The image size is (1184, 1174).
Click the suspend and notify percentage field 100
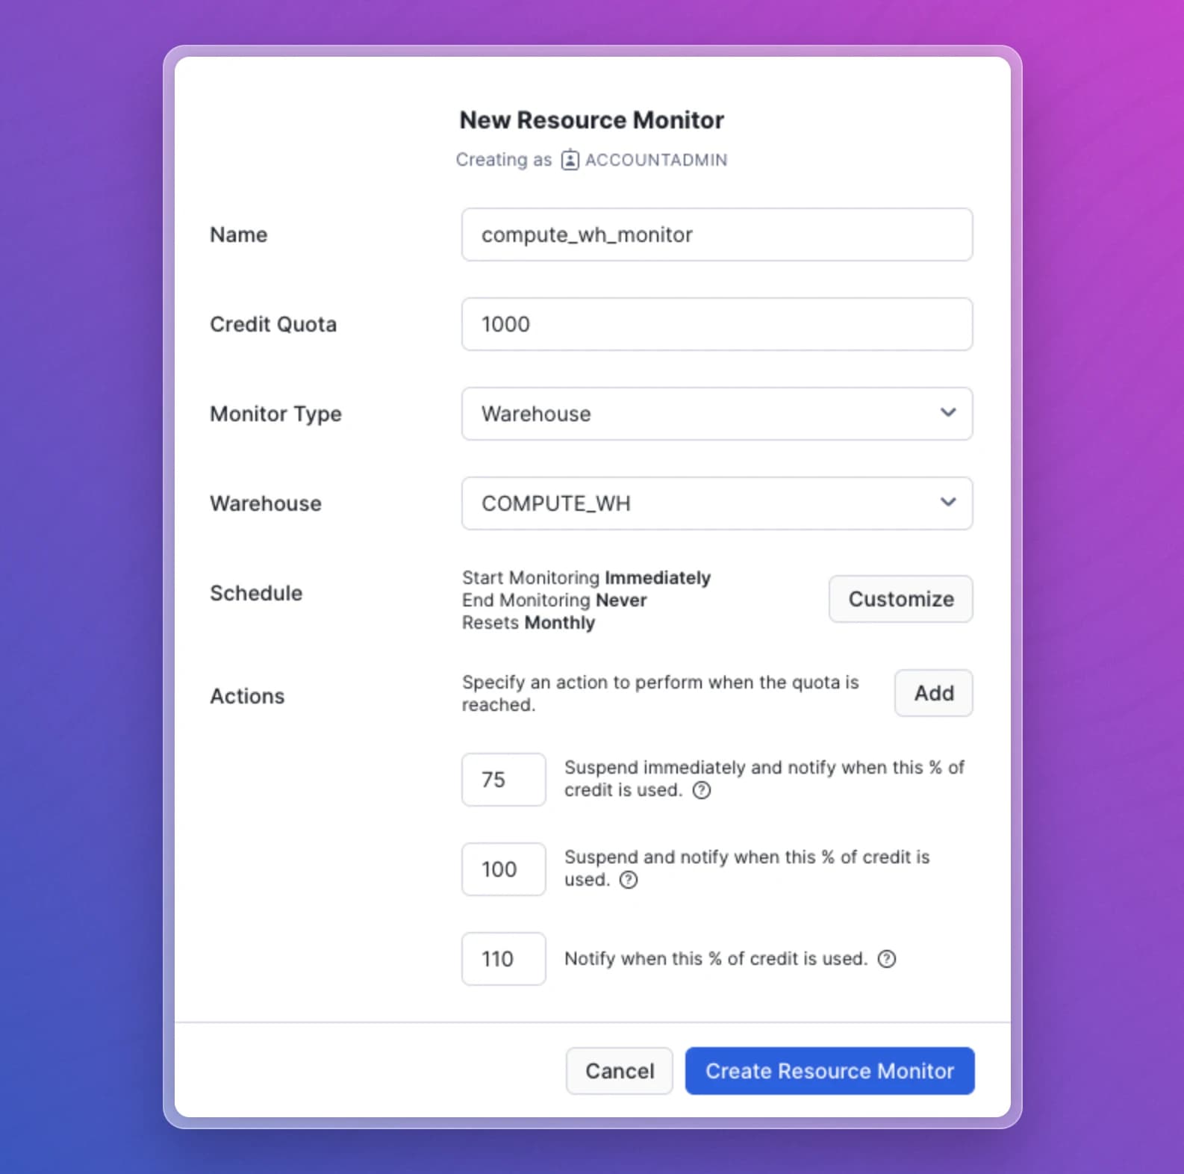pos(503,869)
